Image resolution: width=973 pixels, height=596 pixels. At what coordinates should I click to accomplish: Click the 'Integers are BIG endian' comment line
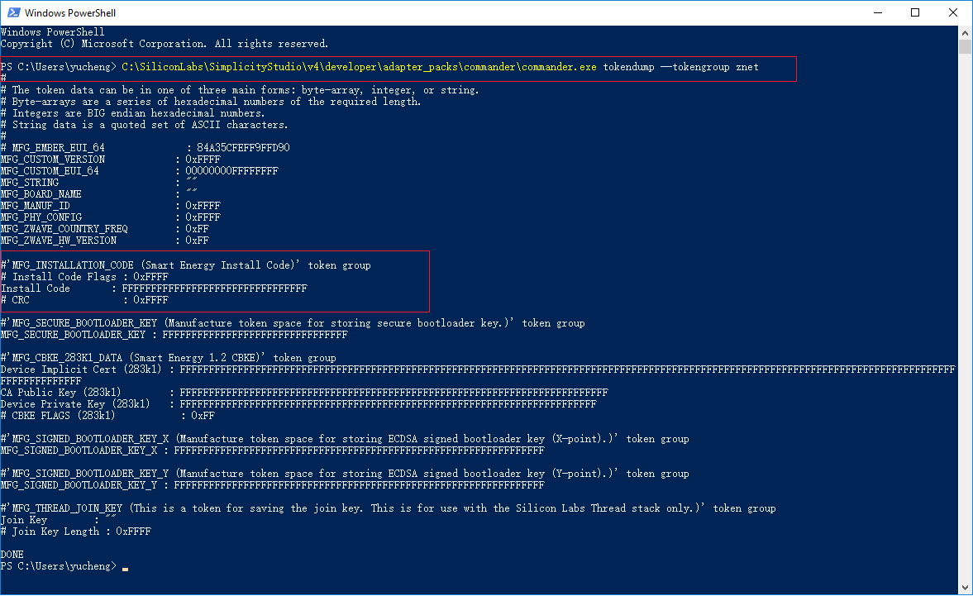[133, 113]
